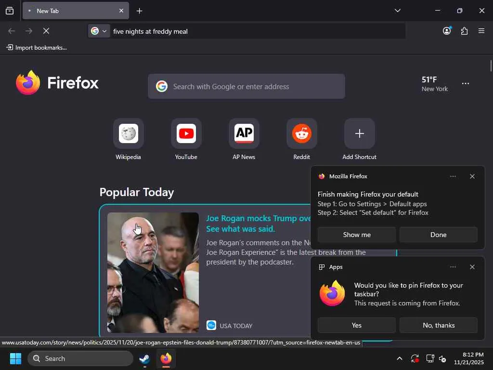
Task: Select the New Tab tab
Action: click(x=76, y=11)
